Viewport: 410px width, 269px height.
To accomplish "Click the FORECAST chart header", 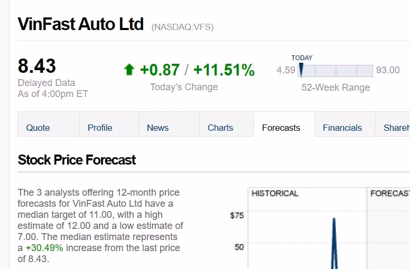I will (390, 194).
